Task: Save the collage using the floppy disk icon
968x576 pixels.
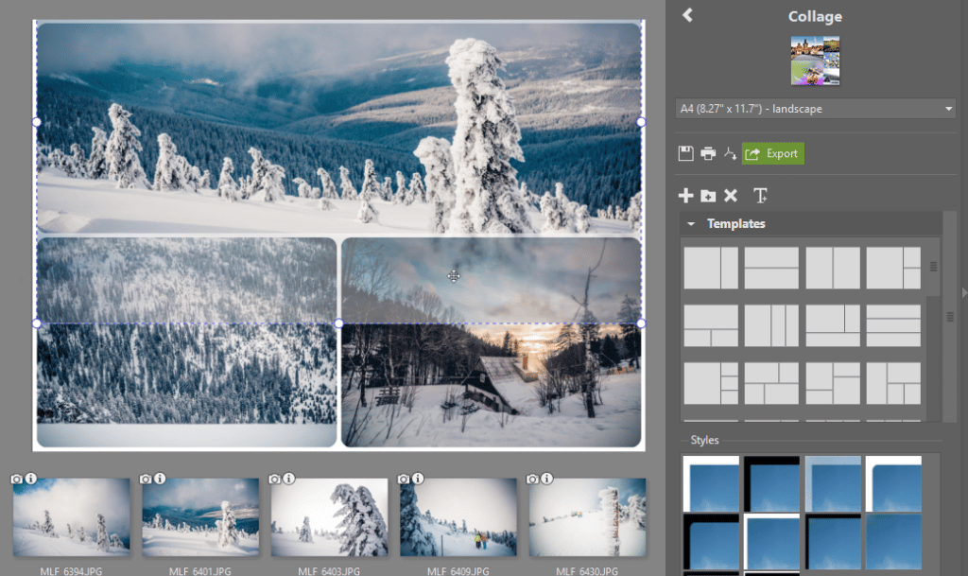Action: pyautogui.click(x=684, y=153)
